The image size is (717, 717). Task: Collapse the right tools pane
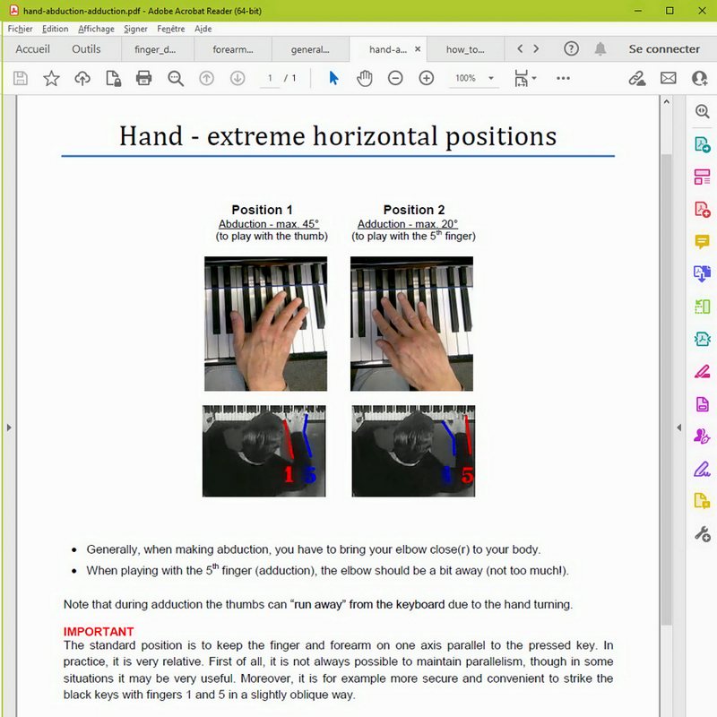[x=678, y=428]
